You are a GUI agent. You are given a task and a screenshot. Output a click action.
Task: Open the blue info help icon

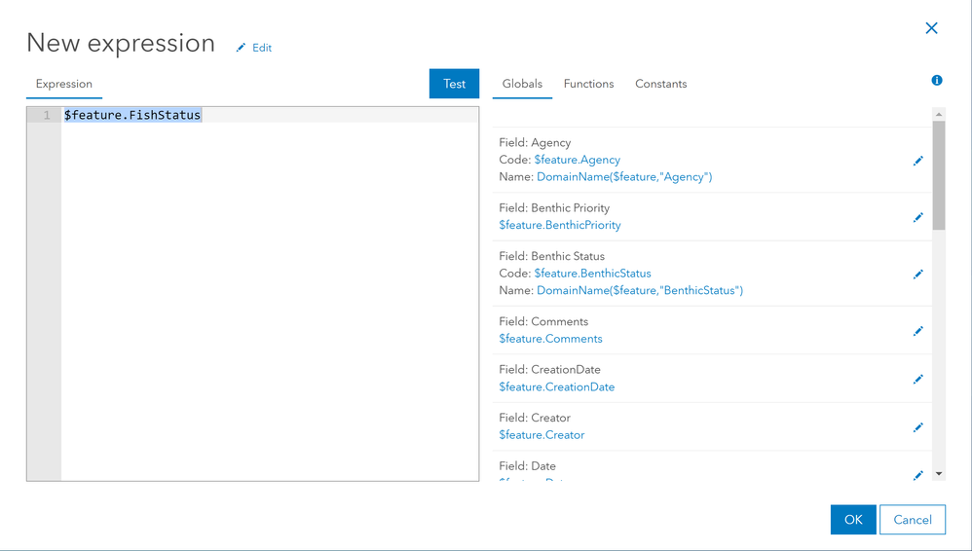tap(937, 80)
